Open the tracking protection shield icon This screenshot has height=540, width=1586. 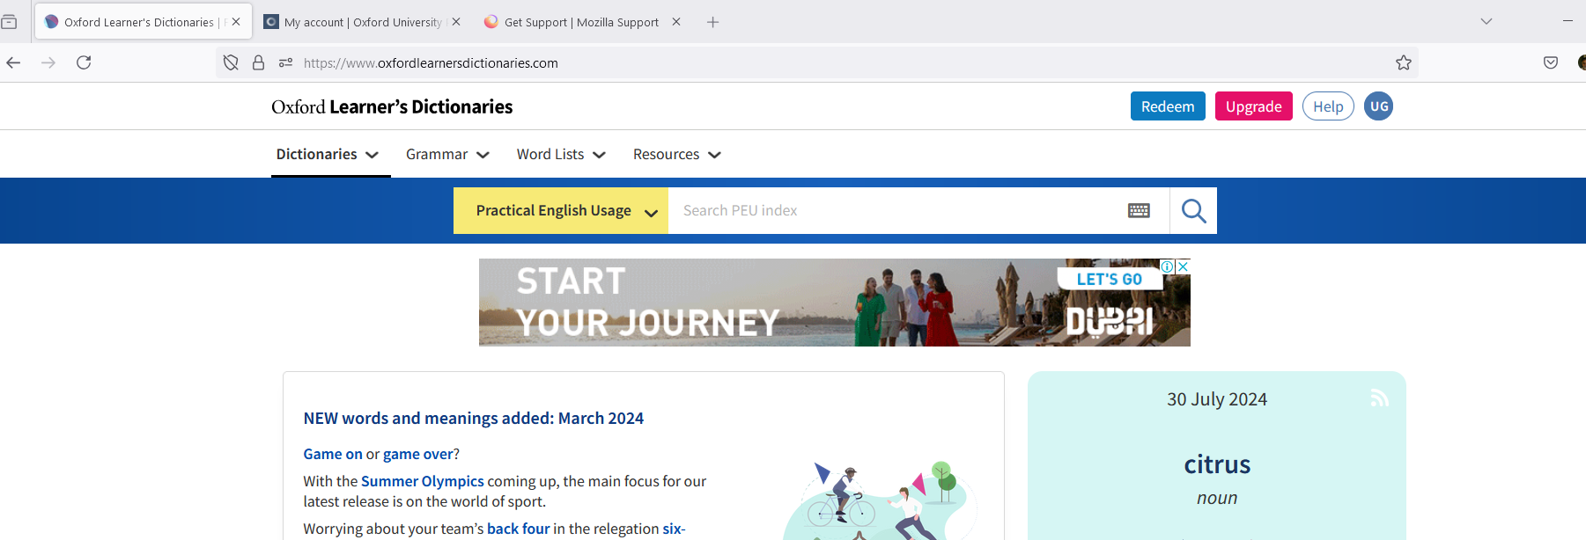click(x=231, y=62)
